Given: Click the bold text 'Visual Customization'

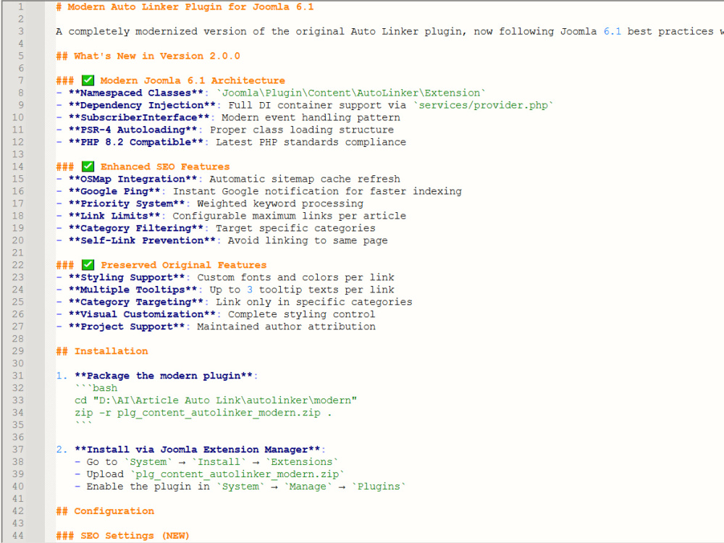Looking at the screenshot, I should 142,314.
